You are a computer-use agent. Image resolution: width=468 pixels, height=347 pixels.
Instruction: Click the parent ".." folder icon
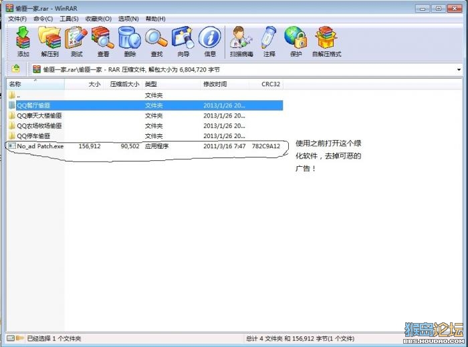(x=12, y=95)
